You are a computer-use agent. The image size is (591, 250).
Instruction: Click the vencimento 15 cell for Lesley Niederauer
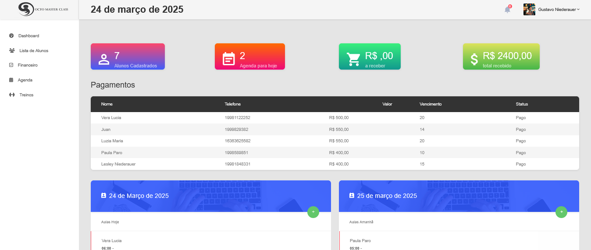pyautogui.click(x=422, y=164)
